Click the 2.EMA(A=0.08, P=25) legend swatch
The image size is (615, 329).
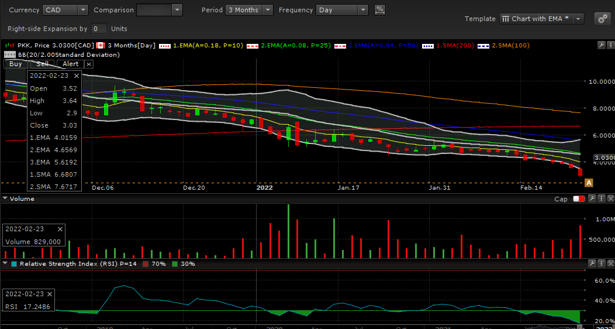click(253, 46)
